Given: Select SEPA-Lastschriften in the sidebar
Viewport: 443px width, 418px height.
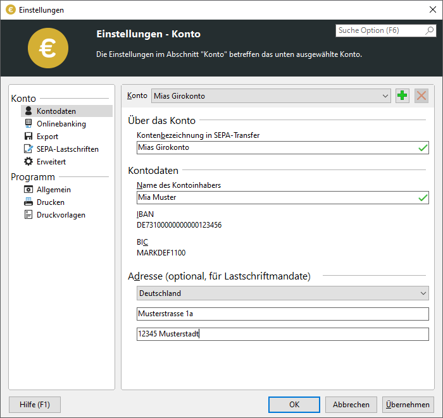Looking at the screenshot, I should coord(67,149).
